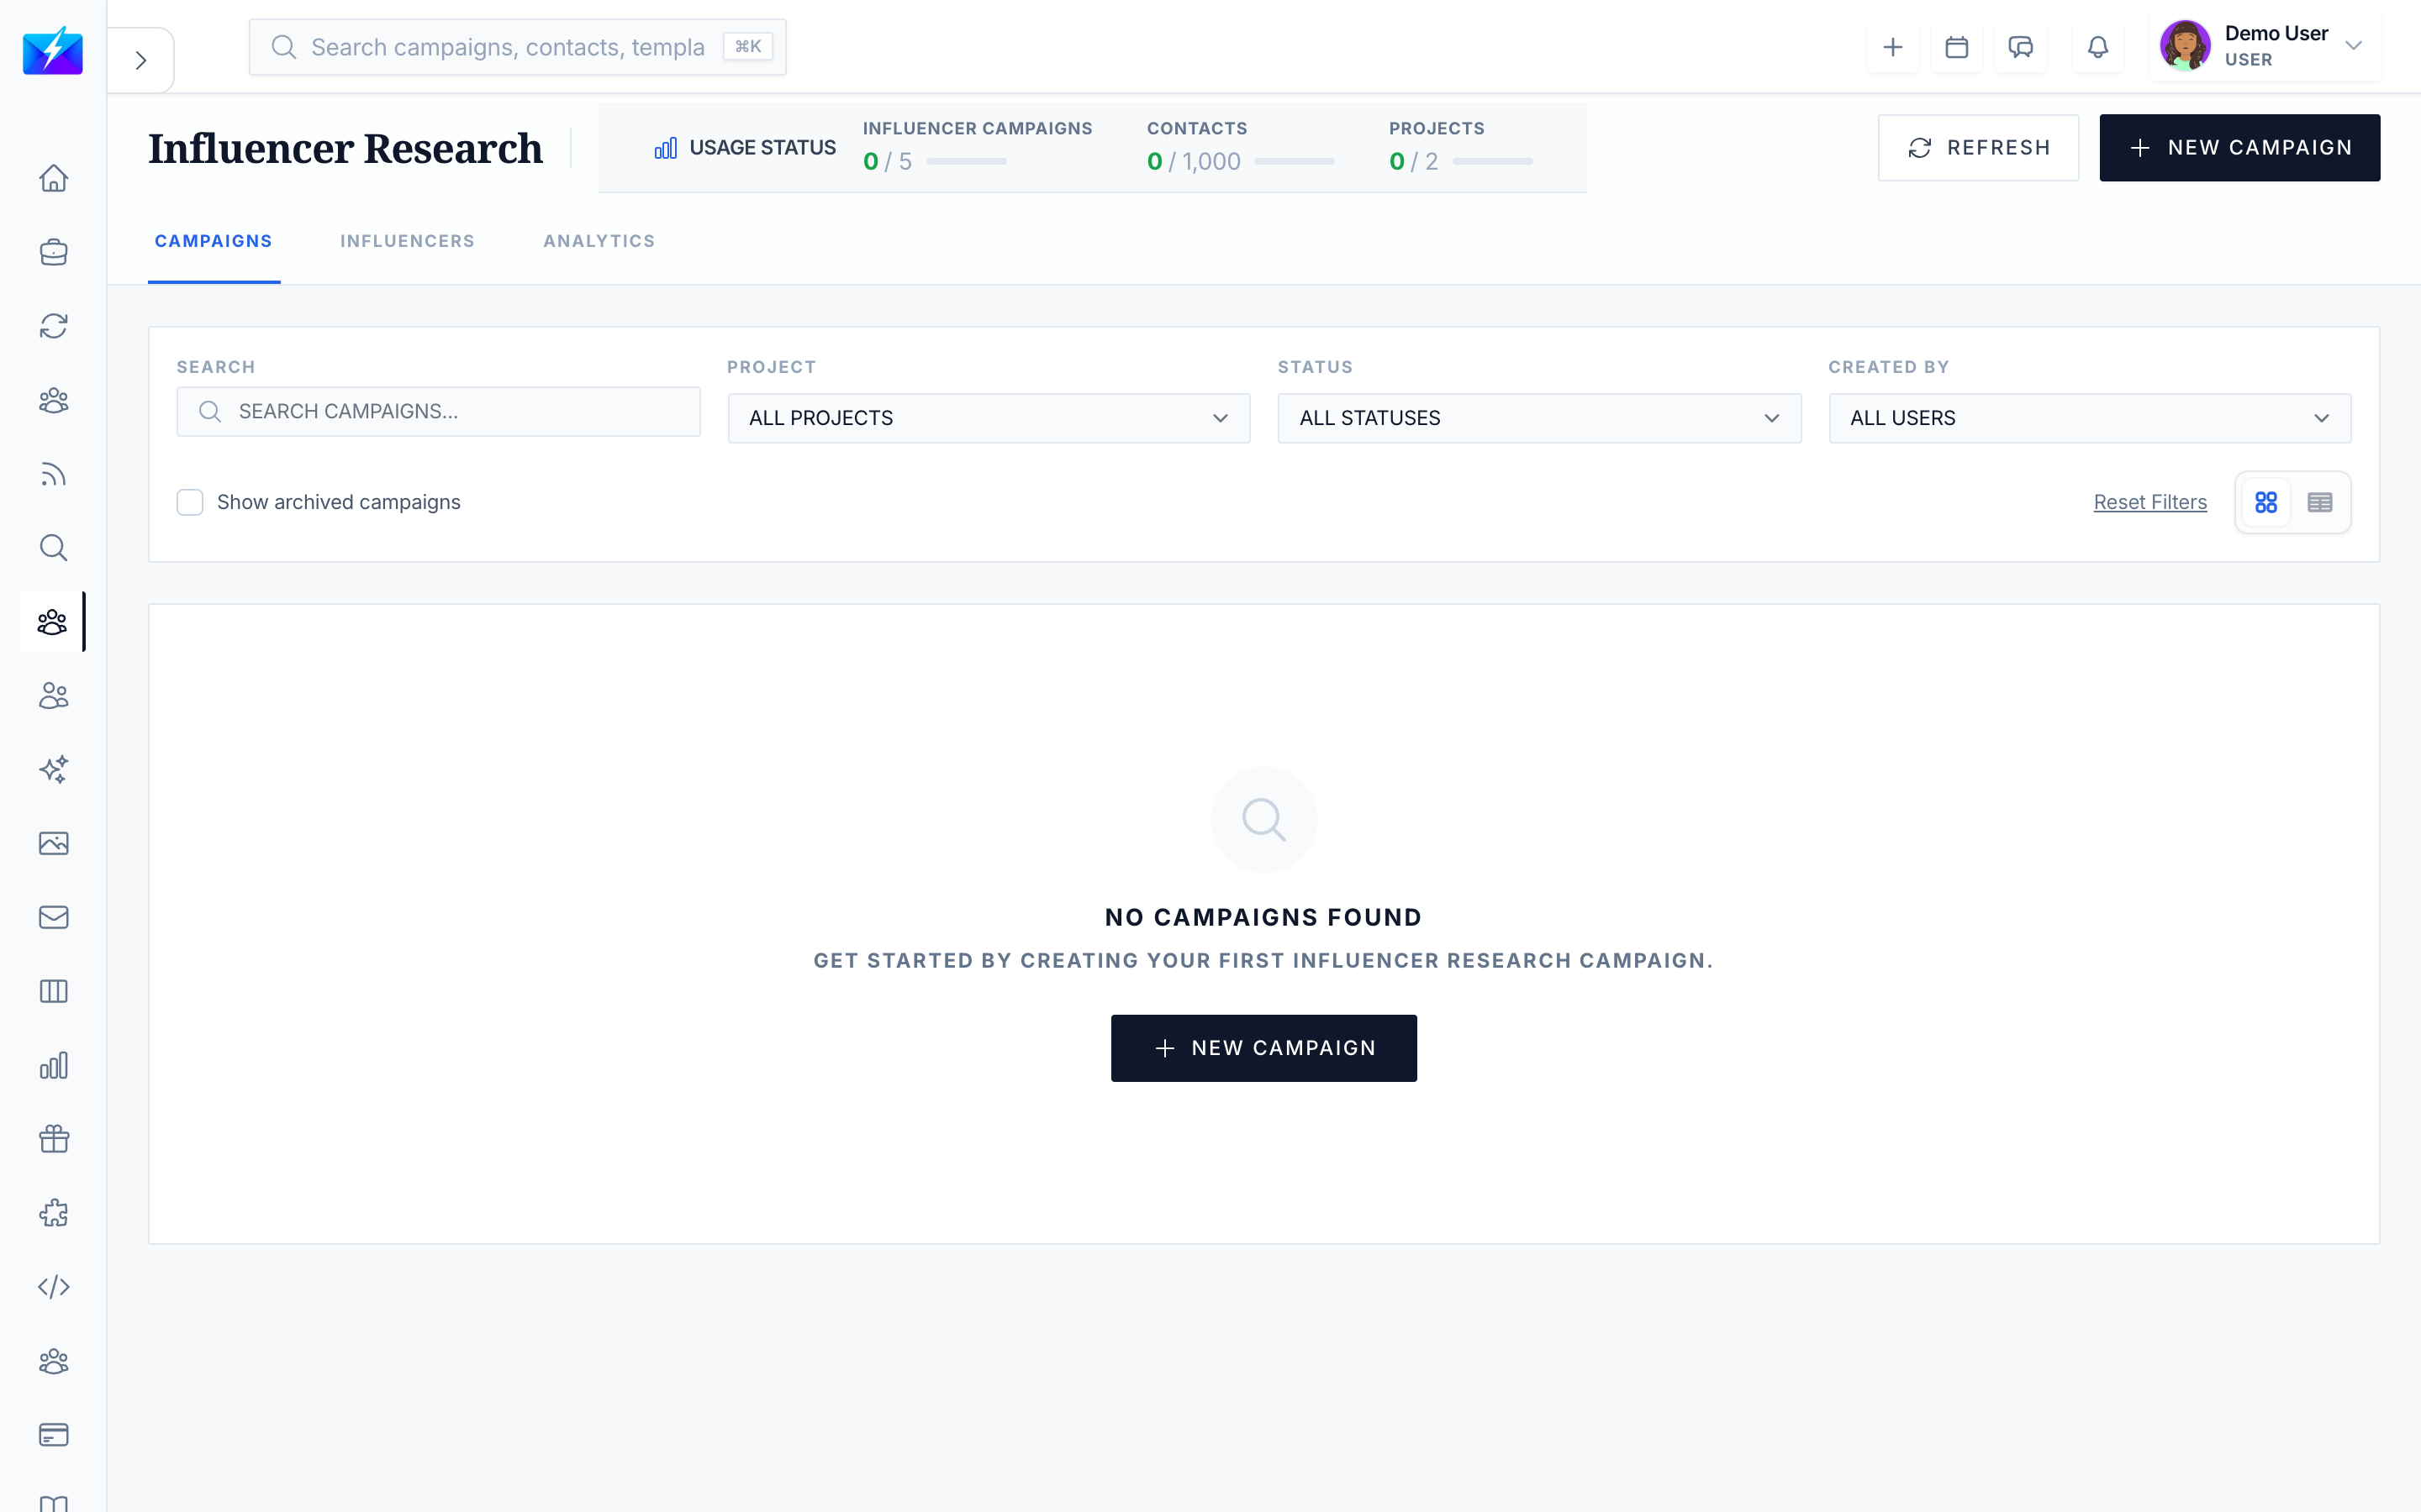The image size is (2421, 1512).
Task: Open the AI sparkles icon in sidebar
Action: 53,769
